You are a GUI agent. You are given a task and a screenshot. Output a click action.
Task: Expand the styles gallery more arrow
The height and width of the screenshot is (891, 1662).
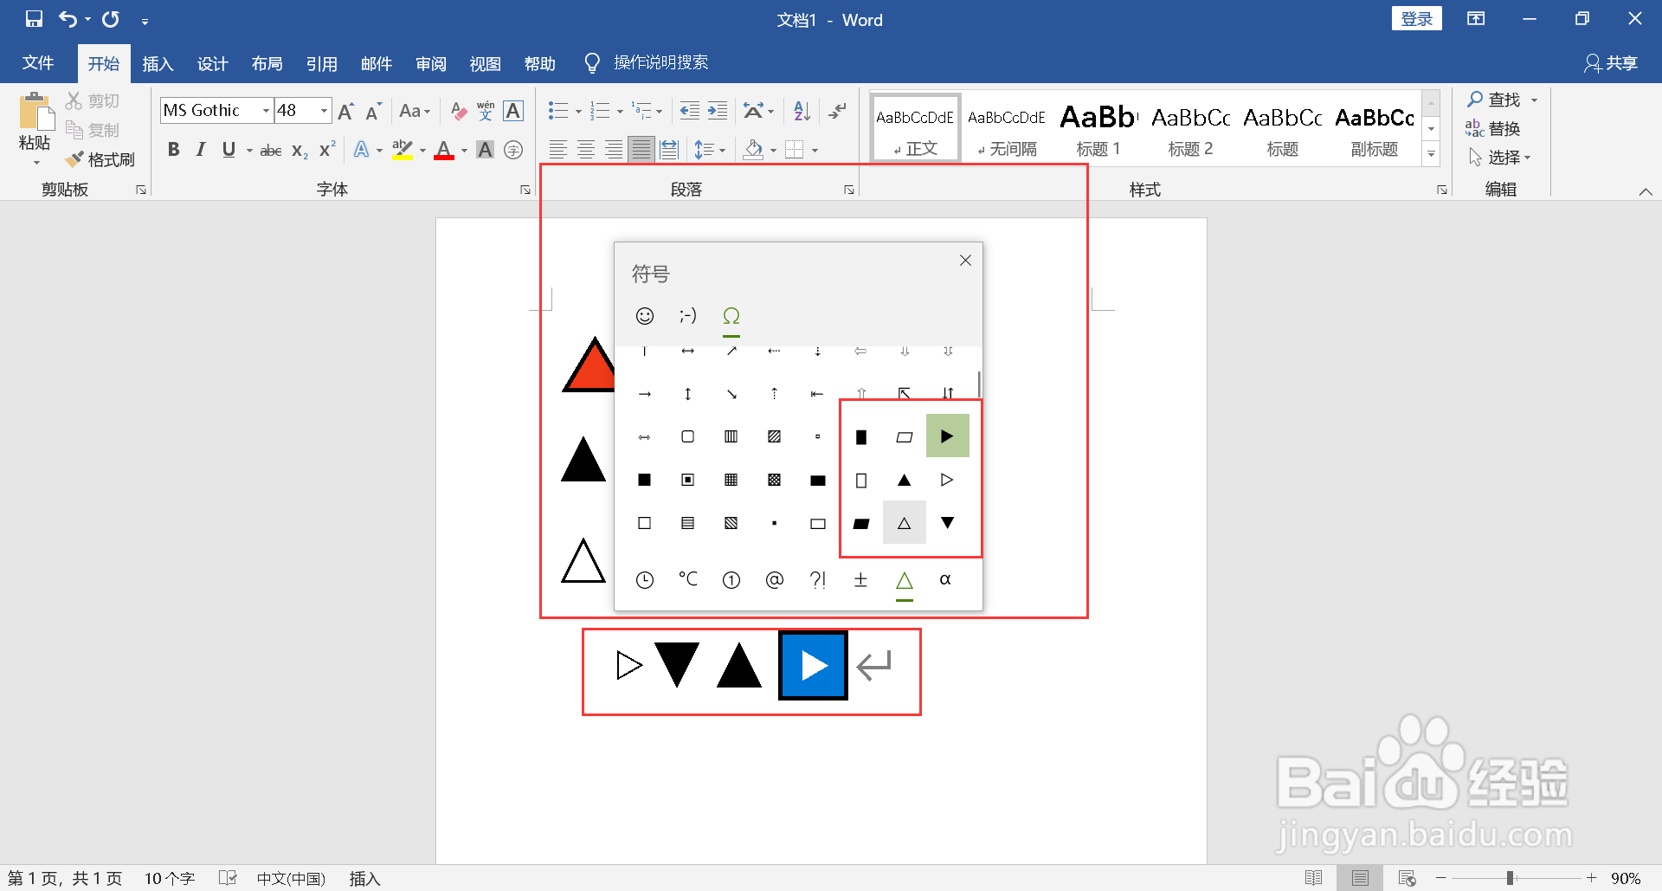coord(1432,154)
